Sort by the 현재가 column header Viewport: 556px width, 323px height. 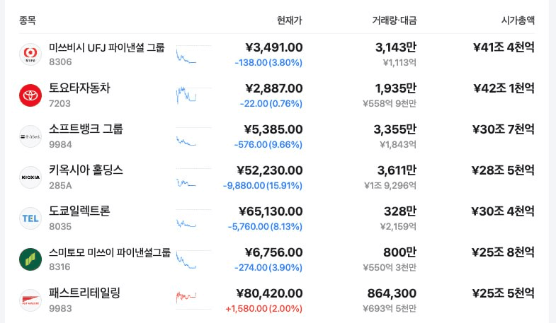pyautogui.click(x=290, y=20)
